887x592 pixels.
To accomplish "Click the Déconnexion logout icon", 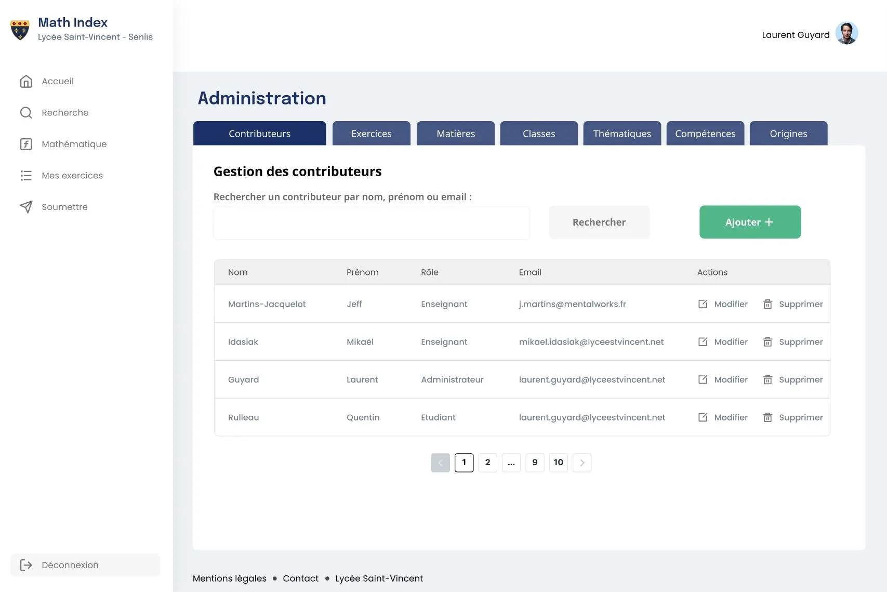I will pyautogui.click(x=26, y=565).
